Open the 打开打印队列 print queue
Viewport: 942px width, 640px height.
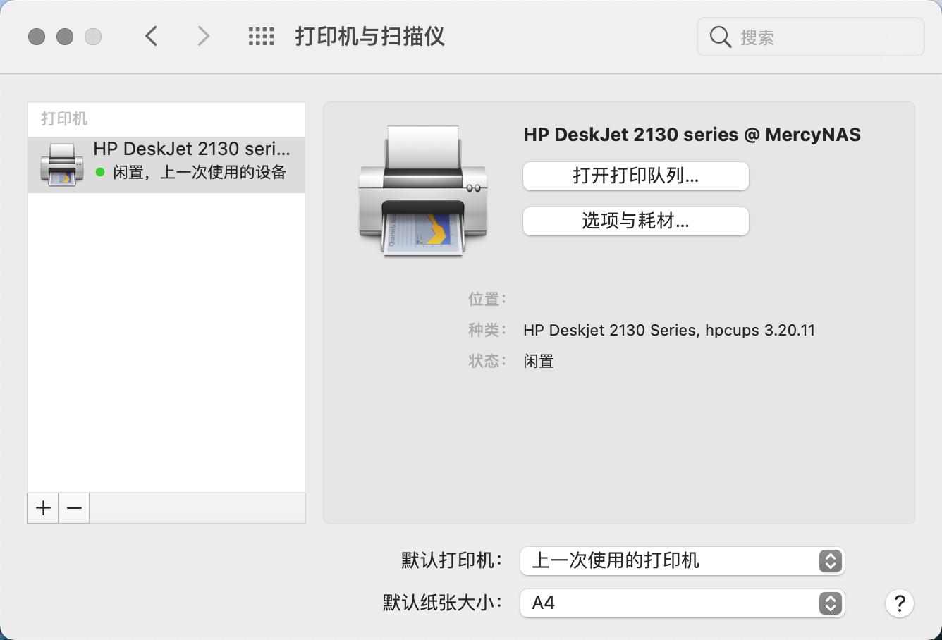point(635,176)
